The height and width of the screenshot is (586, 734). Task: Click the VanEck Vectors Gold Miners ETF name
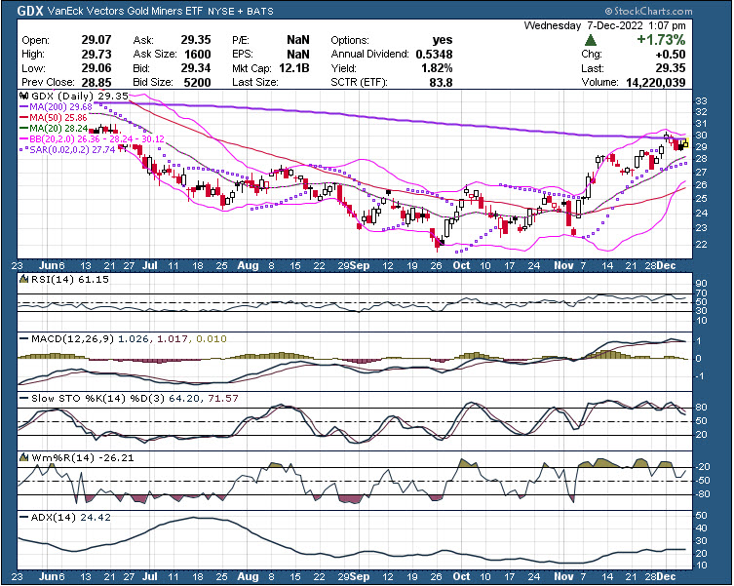pyautogui.click(x=125, y=11)
